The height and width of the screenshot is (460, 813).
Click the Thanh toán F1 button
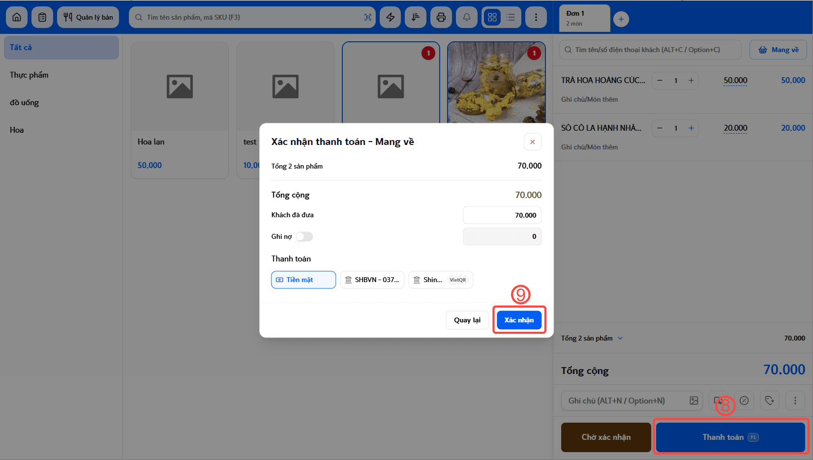pos(730,437)
